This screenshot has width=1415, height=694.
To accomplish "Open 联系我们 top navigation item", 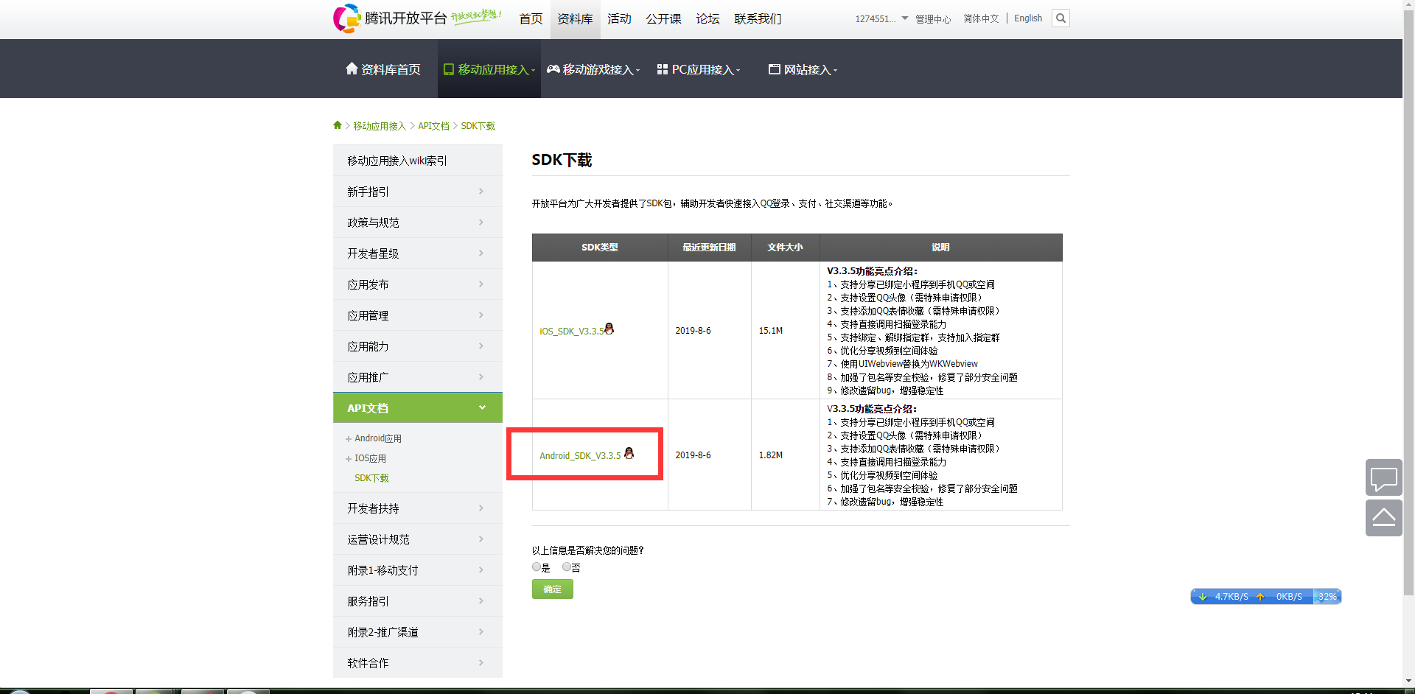I will 758,18.
